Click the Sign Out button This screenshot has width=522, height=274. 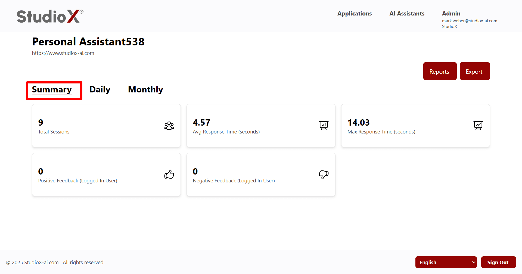(x=498, y=262)
